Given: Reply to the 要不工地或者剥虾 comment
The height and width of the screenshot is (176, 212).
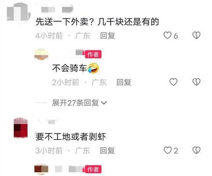Looking at the screenshot, I should pos(107,151).
